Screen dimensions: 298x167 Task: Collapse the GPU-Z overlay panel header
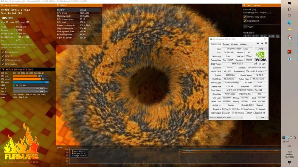coord(79,5)
